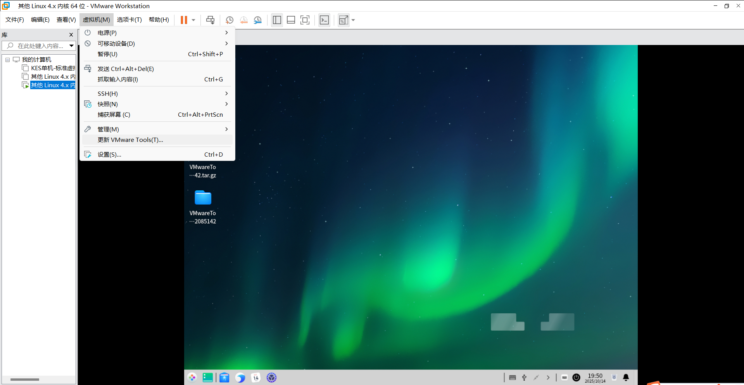This screenshot has height=385, width=744.
Task: Choose 捕获屏幕 (C) entry
Action: 157,114
